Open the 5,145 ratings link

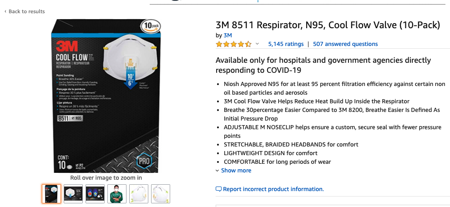coord(286,44)
